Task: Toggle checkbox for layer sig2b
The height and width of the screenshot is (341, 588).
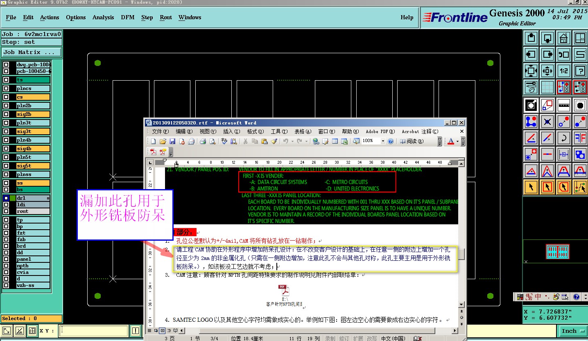Action: click(x=7, y=115)
